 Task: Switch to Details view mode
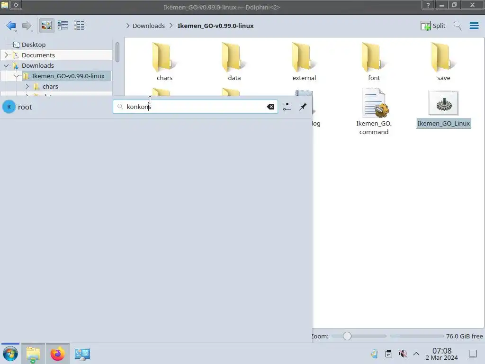click(x=79, y=26)
